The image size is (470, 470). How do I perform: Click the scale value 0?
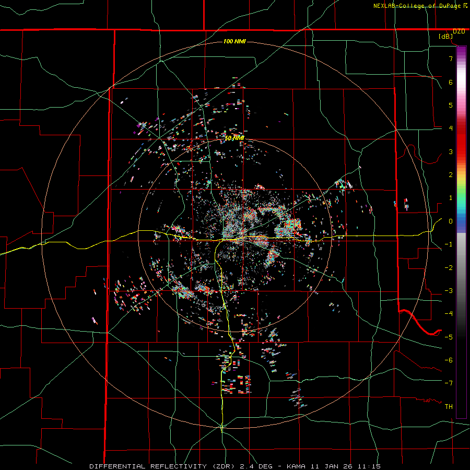[451, 221]
